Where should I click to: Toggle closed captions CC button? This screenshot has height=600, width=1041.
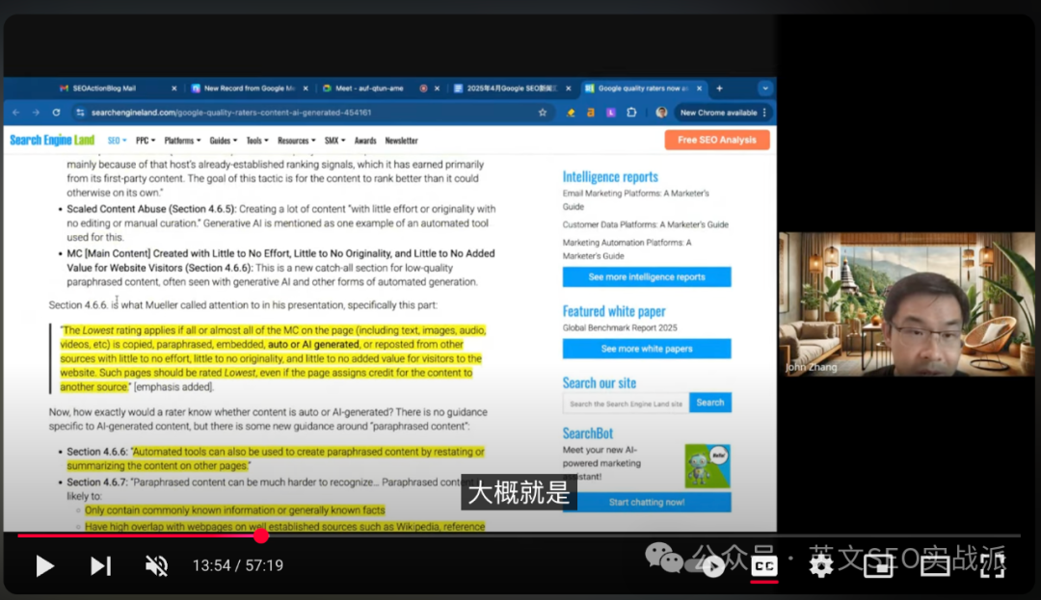coord(764,565)
